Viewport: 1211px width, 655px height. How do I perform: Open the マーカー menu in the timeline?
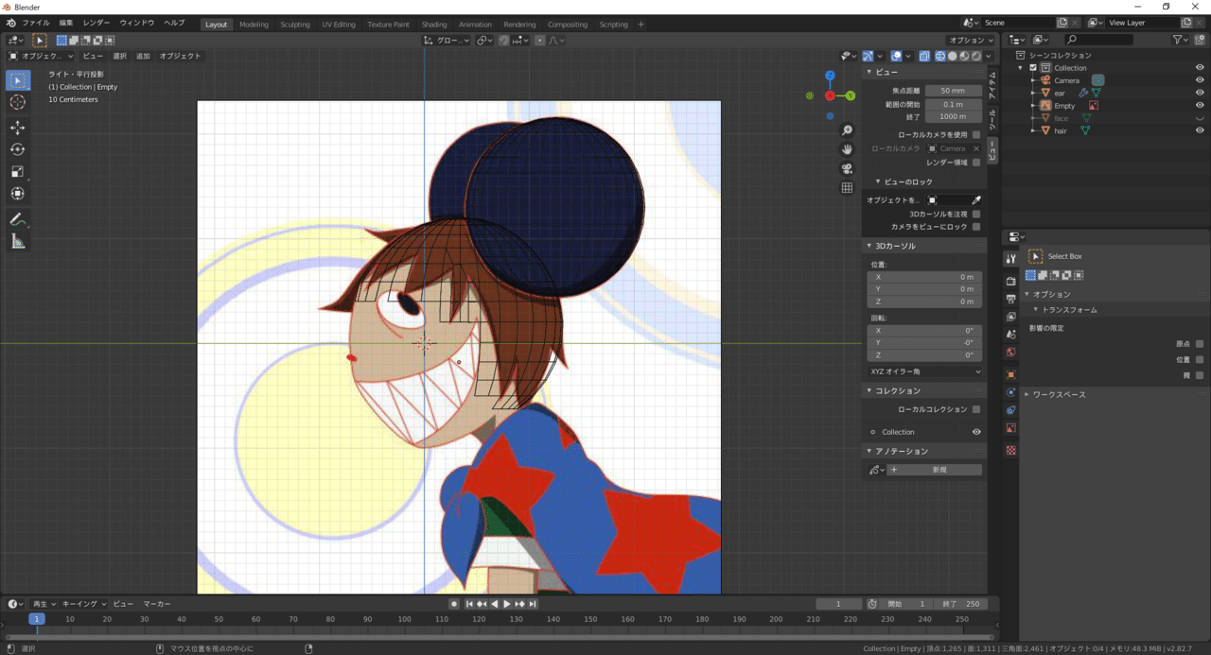point(157,604)
